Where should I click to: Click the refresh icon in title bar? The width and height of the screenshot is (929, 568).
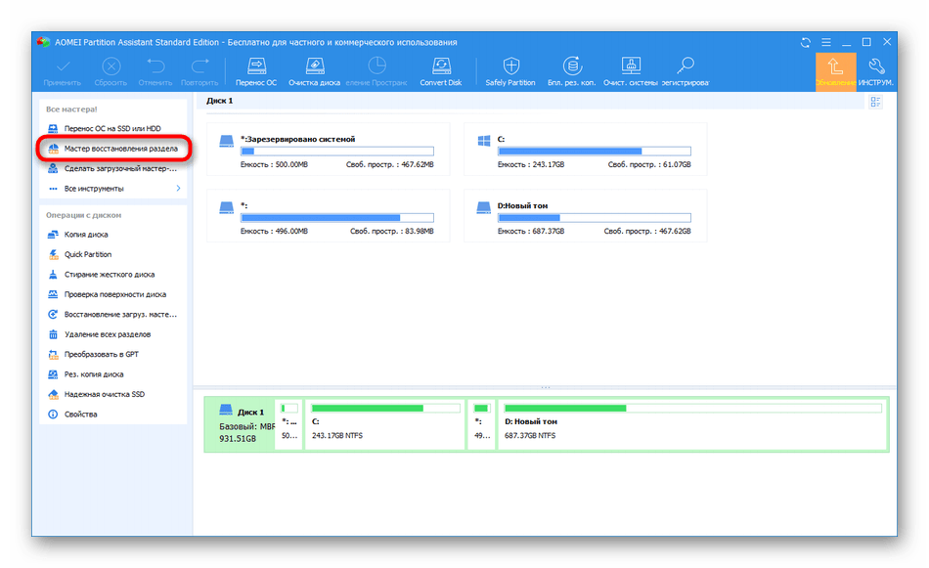pyautogui.click(x=805, y=42)
